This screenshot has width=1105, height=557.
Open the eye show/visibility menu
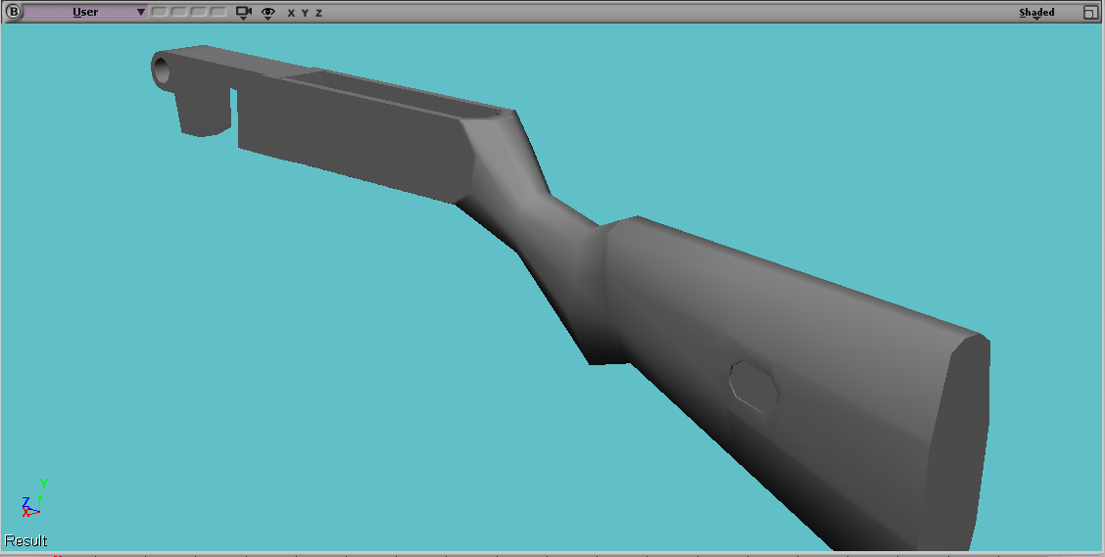point(267,13)
